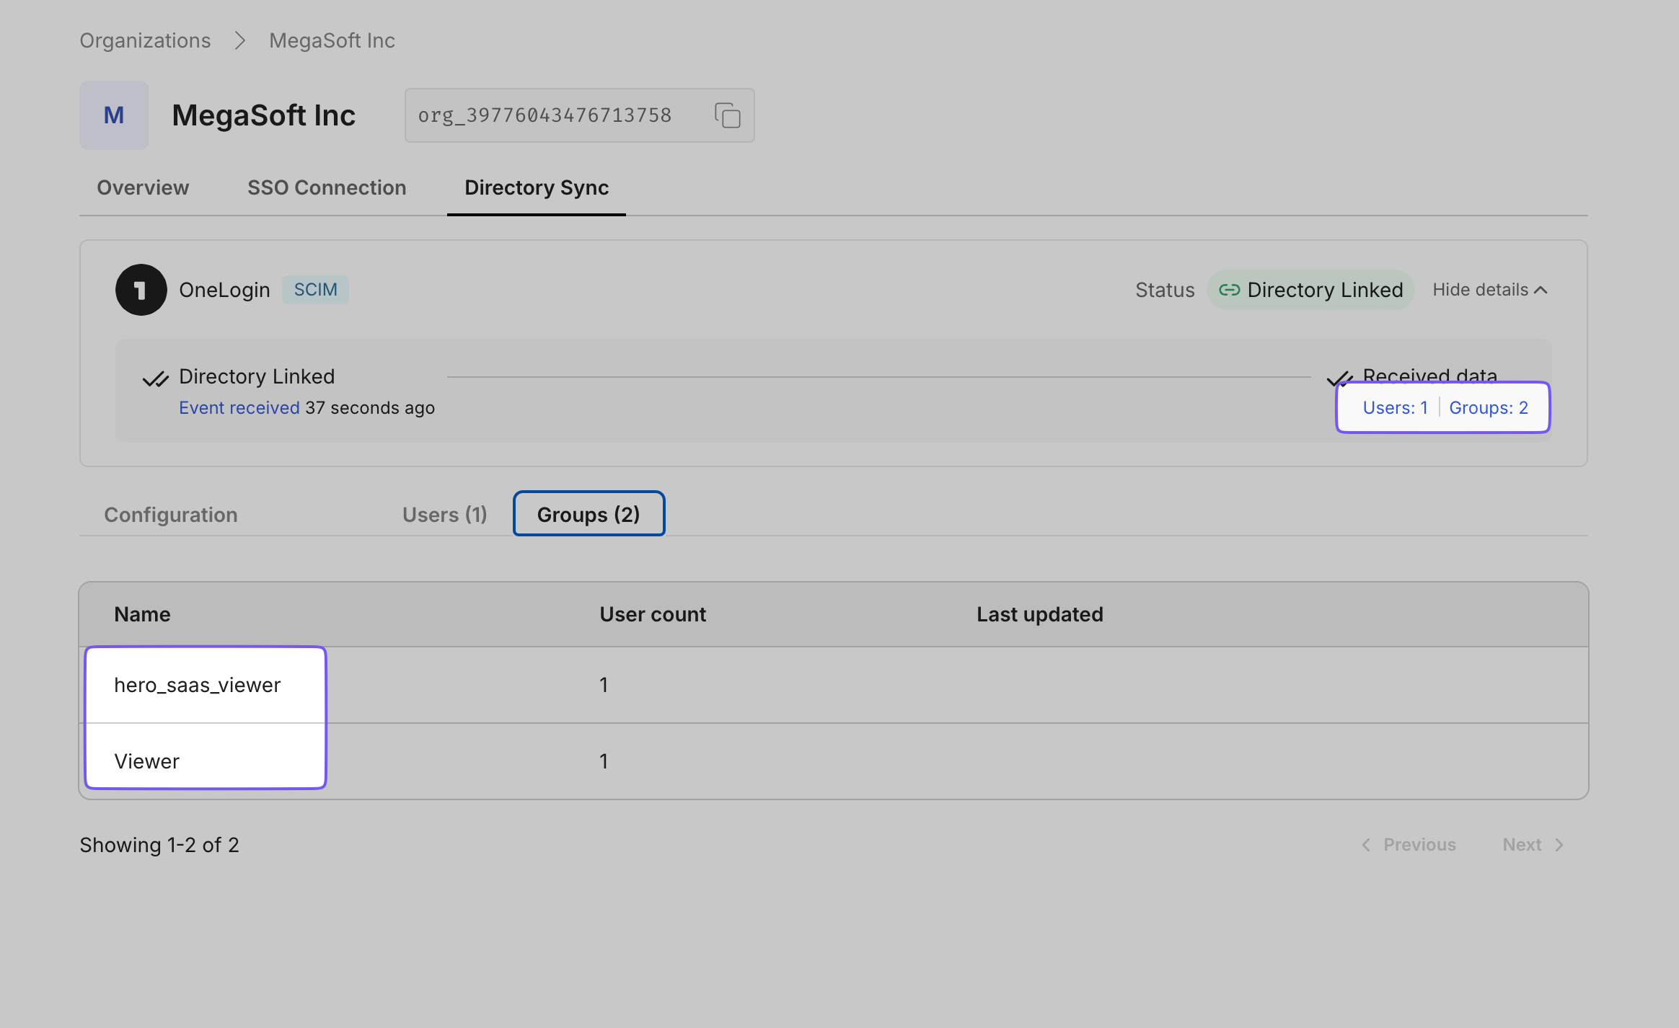This screenshot has width=1679, height=1028.
Task: Click the Directory Linked checkmark icon
Action: point(156,377)
